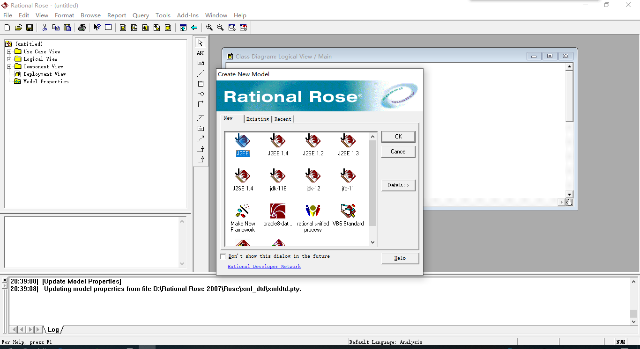Screen dimensions: 640x349
Task: Select the Package tool in the toolbox
Action: [201, 128]
